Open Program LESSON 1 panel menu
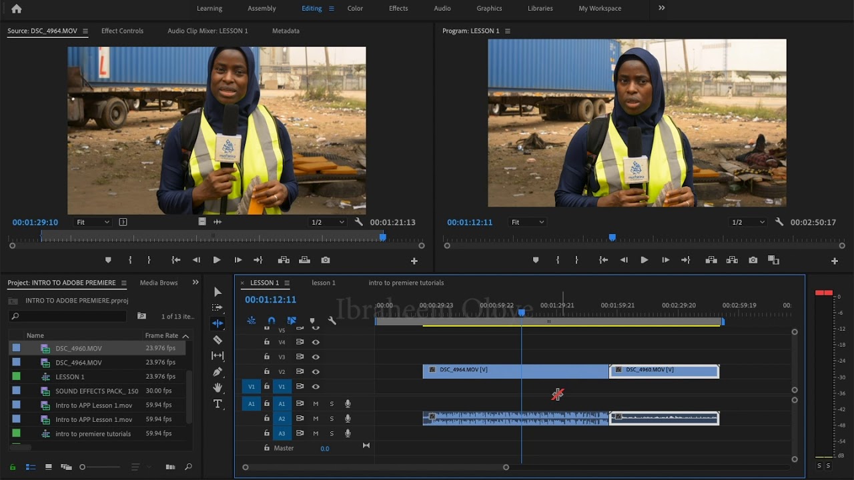854x480 pixels. coord(507,31)
